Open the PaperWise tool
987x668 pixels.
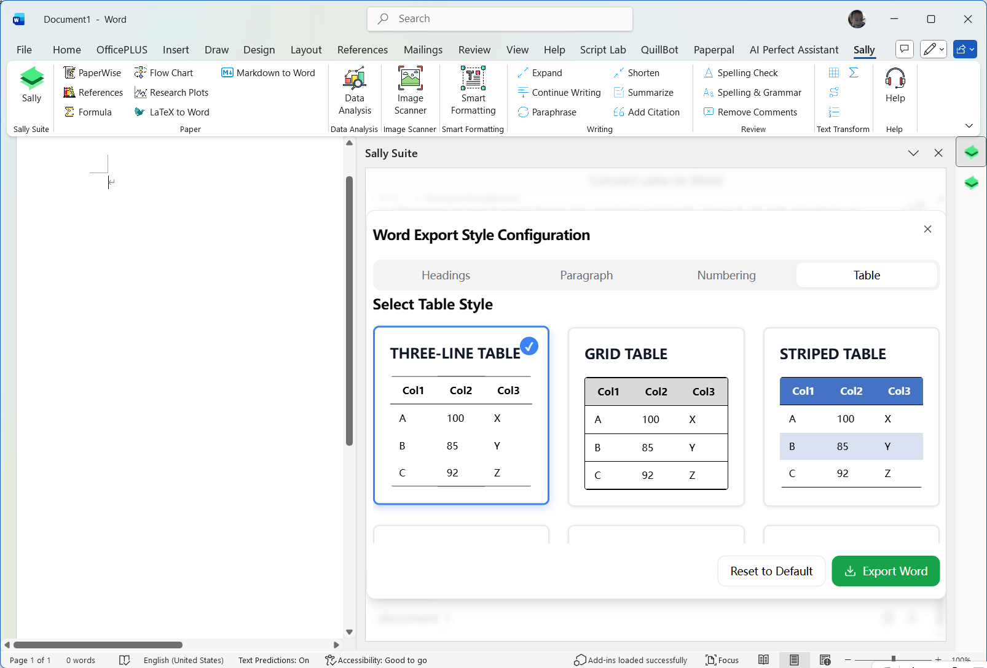tap(93, 72)
